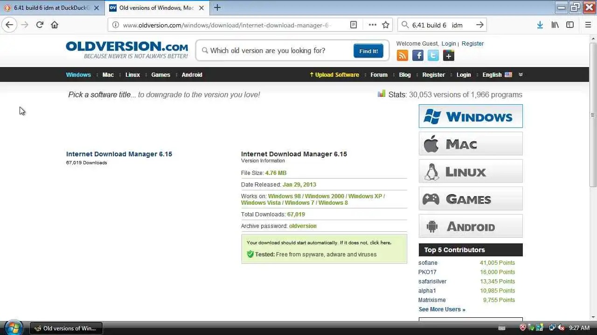Click the network tray icon

point(552,328)
